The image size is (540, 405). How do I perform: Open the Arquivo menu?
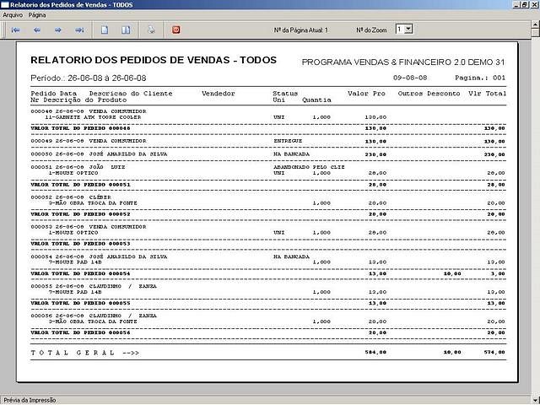tap(13, 15)
